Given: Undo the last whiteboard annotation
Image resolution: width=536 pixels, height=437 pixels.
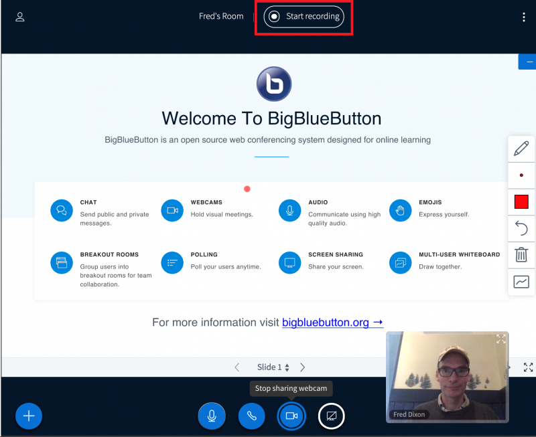Looking at the screenshot, I should tap(521, 228).
